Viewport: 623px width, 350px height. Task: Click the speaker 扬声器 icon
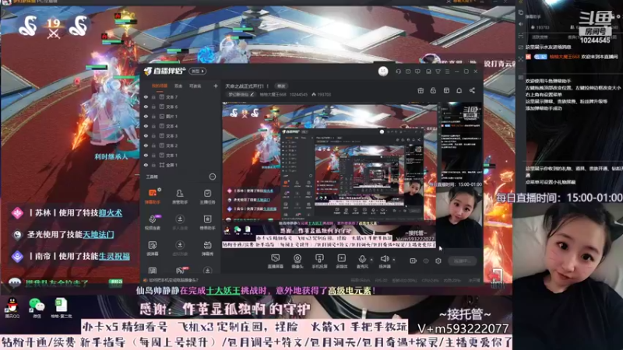click(384, 261)
